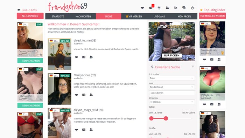The image size is (245, 138).
Task: Open aleyna_mags_wild (28) profile name link
Action: click(89, 110)
